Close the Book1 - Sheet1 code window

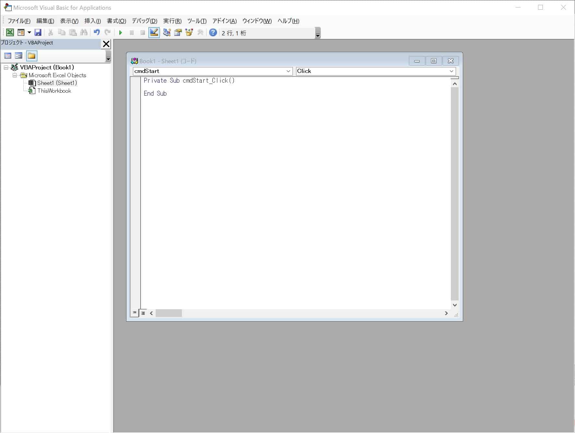tap(450, 61)
